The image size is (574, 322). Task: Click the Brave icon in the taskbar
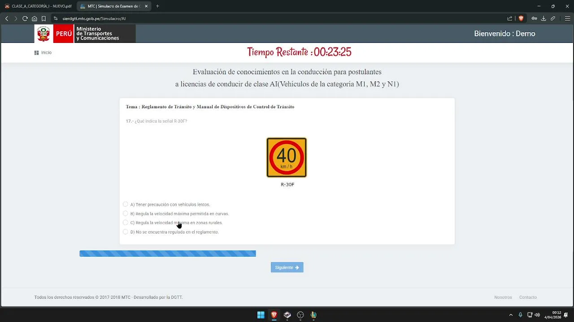point(274,315)
